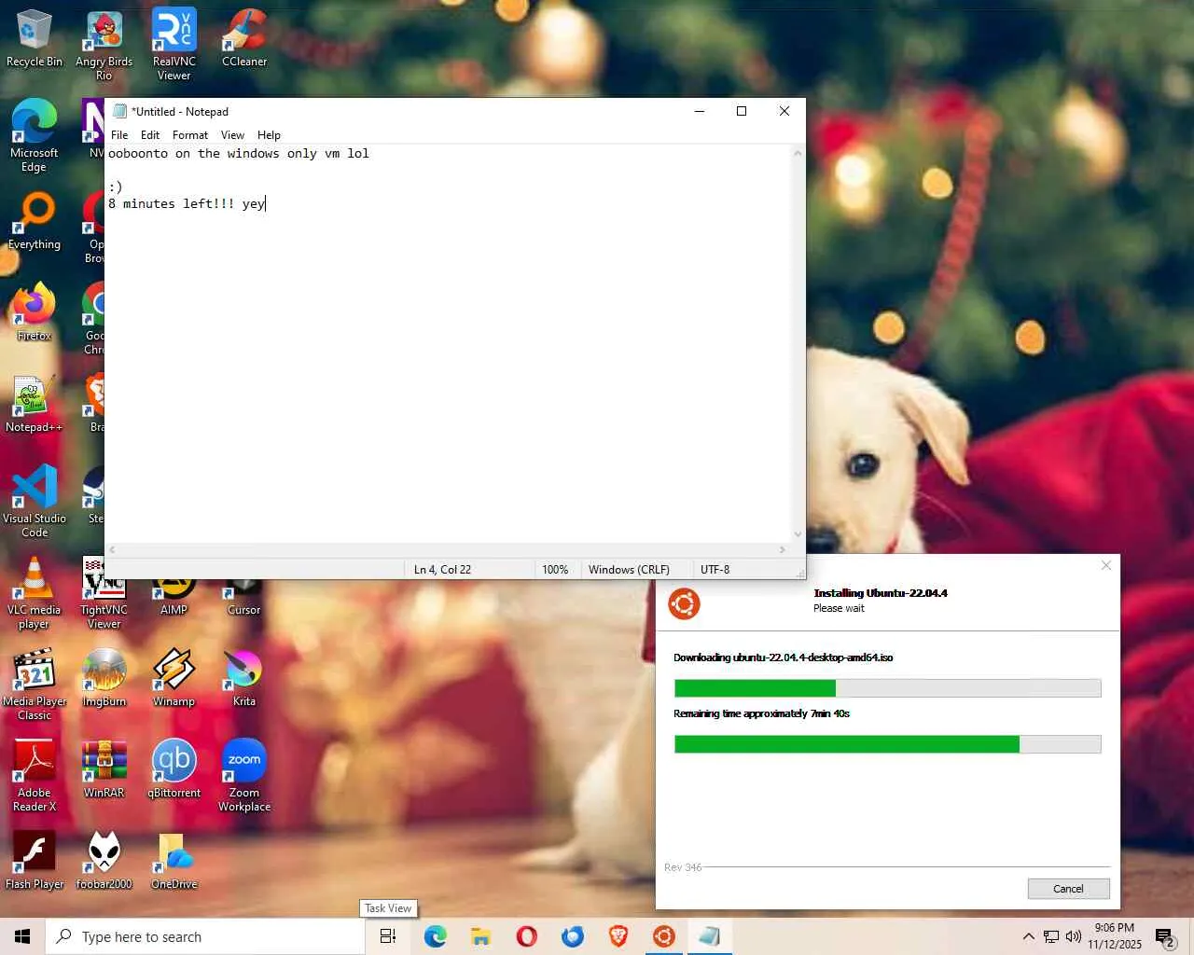Open Thunderbird from the taskbar
The width and height of the screenshot is (1194, 955).
[572, 936]
